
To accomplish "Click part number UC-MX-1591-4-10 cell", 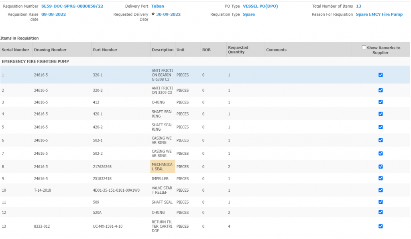I will tap(108, 227).
